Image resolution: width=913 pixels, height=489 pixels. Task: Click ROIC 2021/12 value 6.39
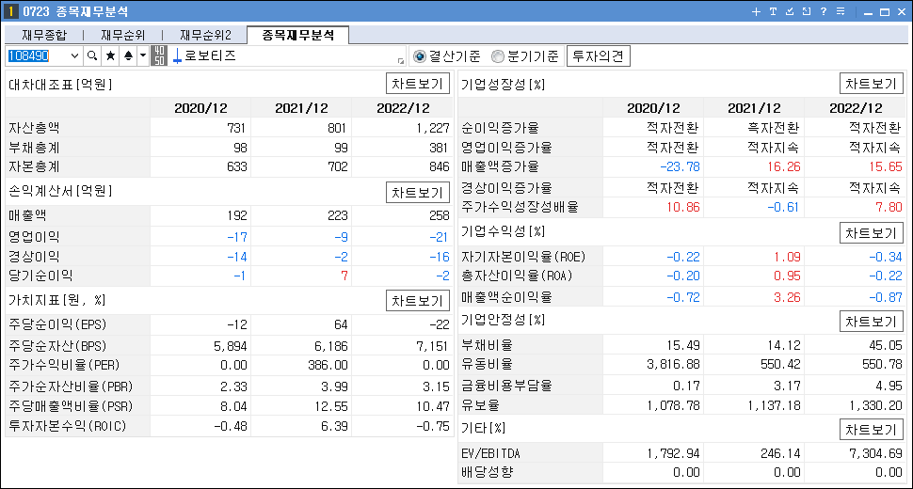334,426
